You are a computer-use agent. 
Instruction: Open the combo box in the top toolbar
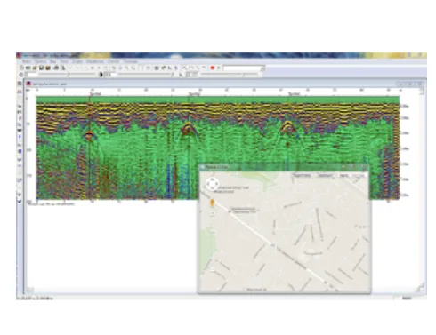pyautogui.click(x=244, y=68)
